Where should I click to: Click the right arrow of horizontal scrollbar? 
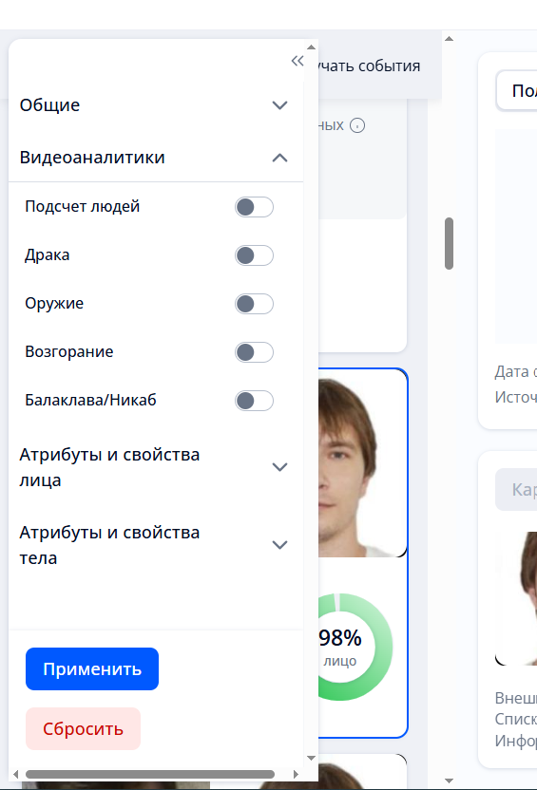[x=296, y=774]
